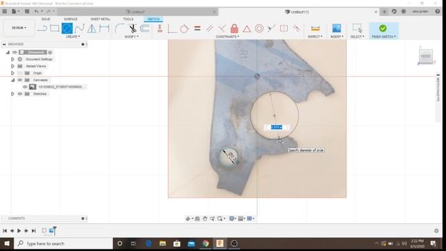Toggle visibility of the canvas image item
446x251 pixels.
tap(25, 86)
